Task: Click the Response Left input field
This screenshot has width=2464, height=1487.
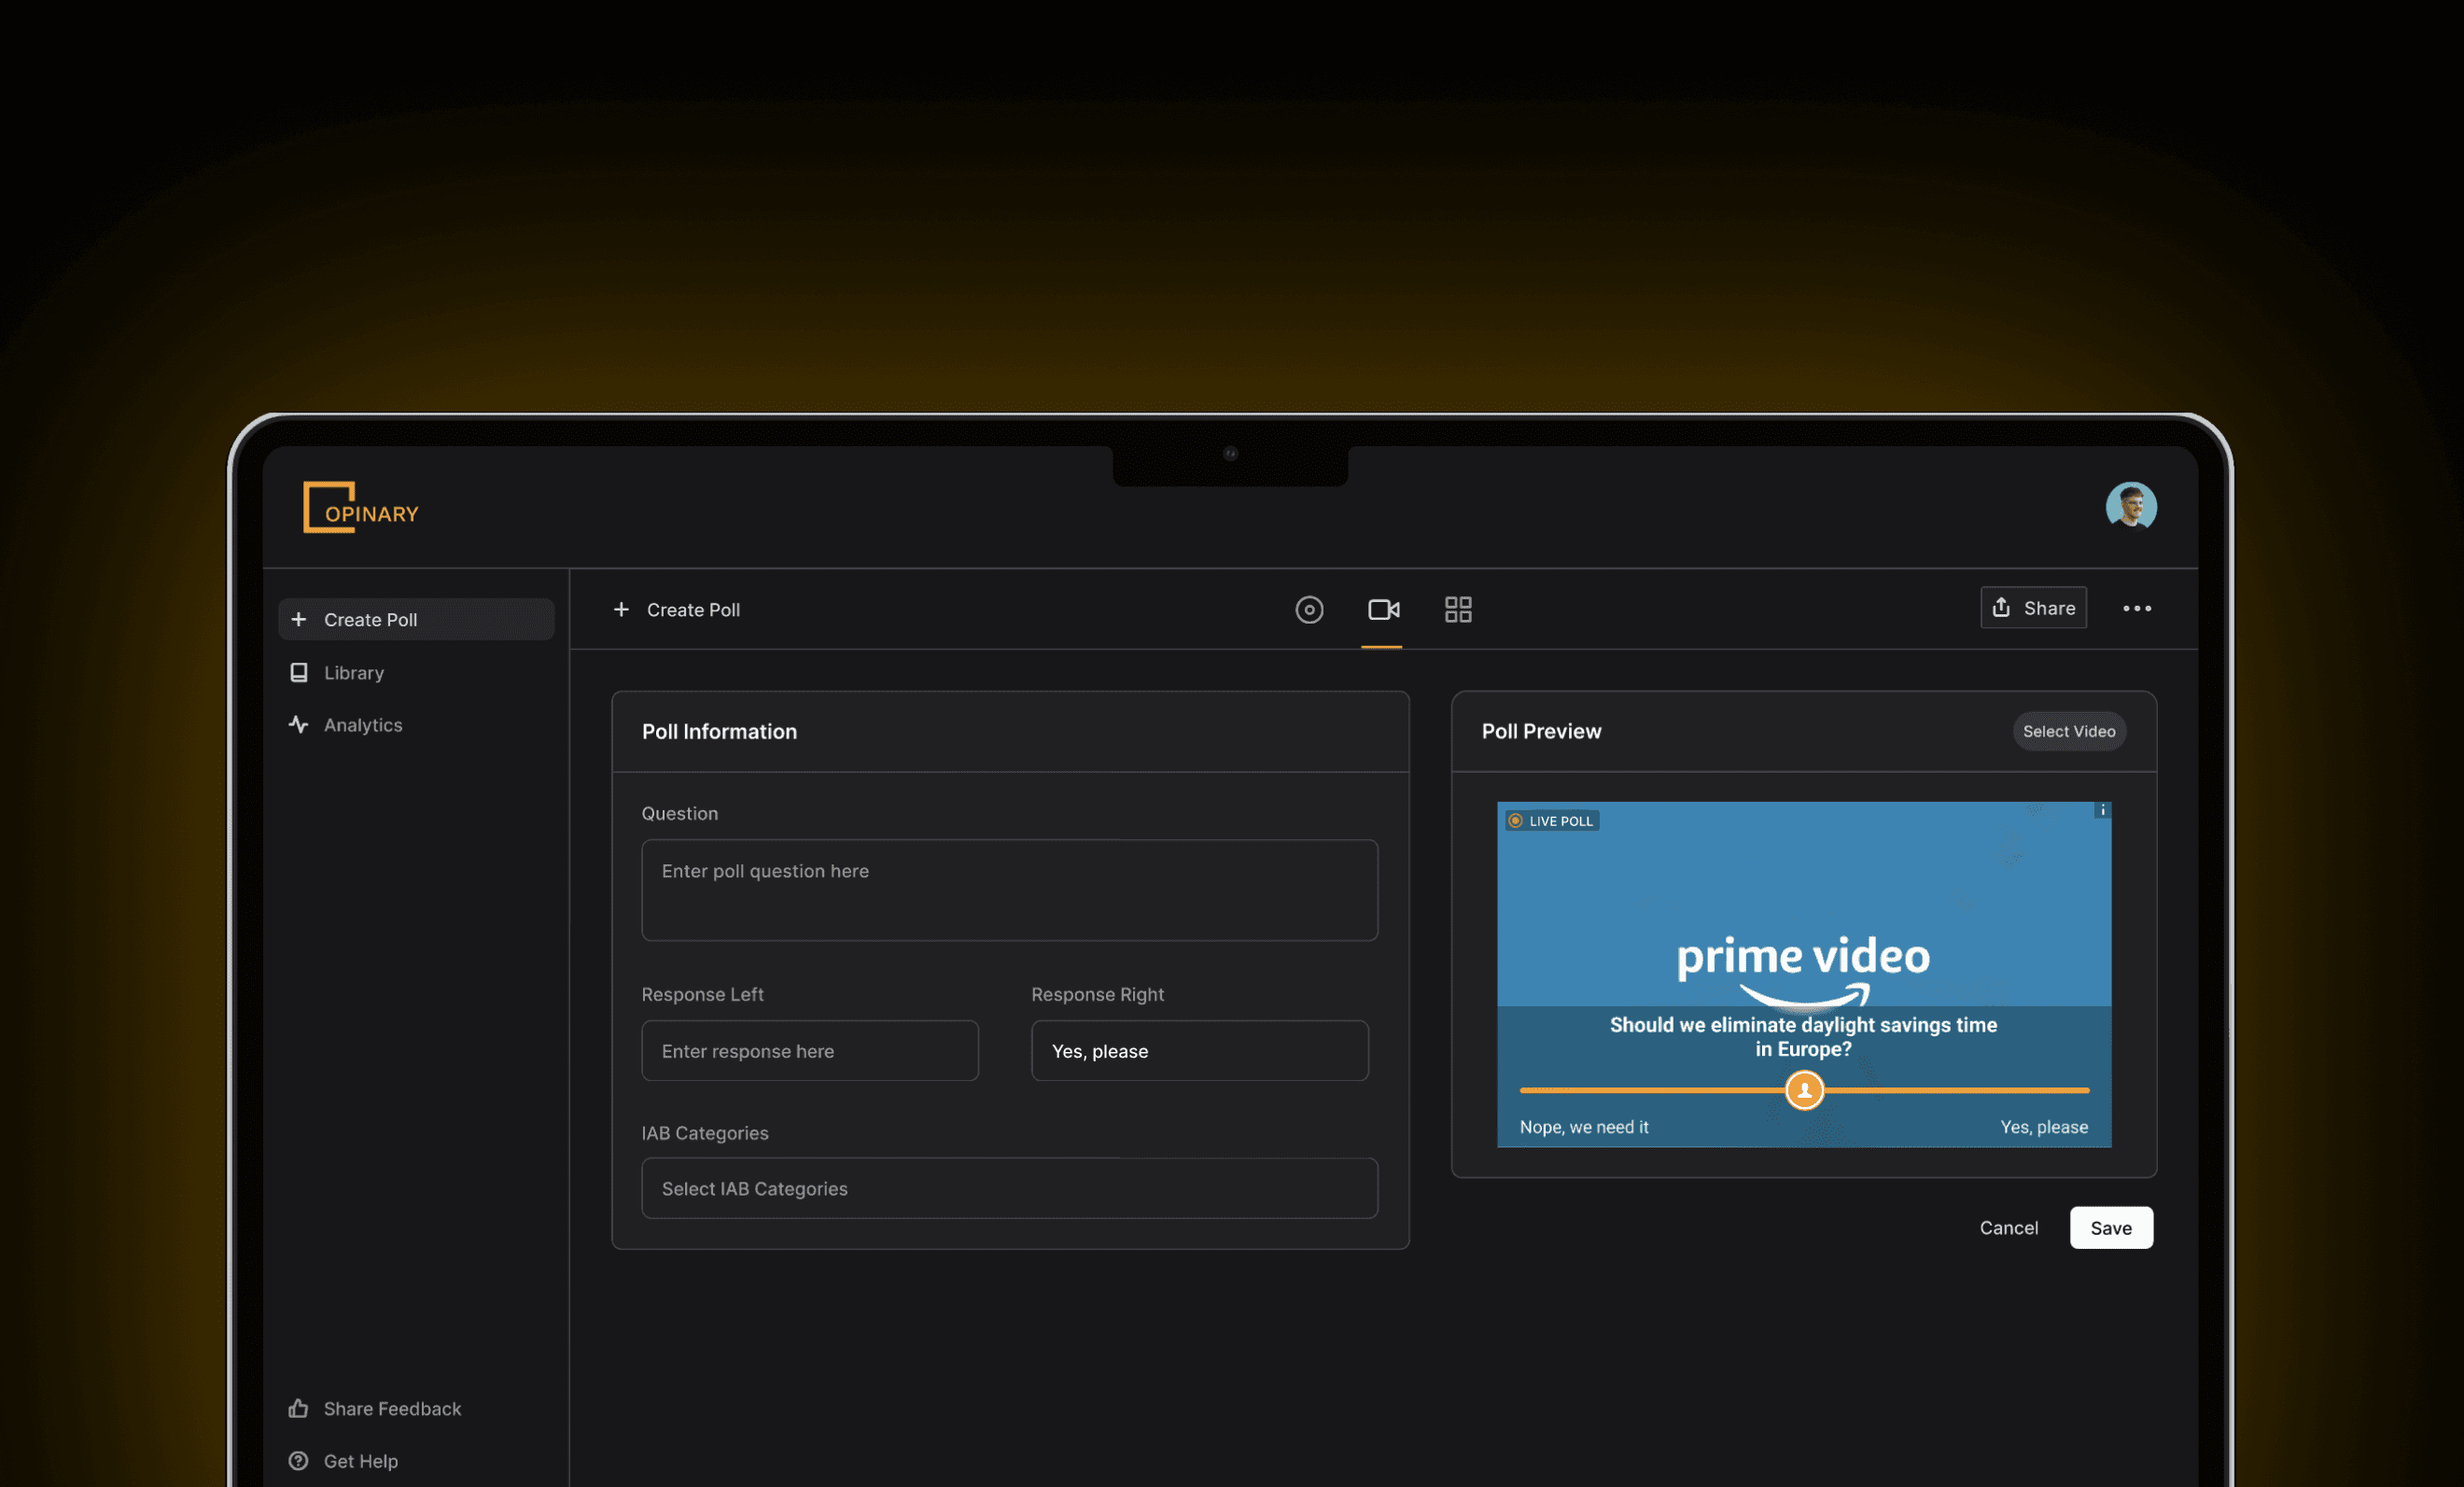Action: point(809,1051)
